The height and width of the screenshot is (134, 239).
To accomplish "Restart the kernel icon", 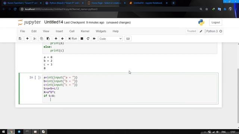I will point(88,39).
